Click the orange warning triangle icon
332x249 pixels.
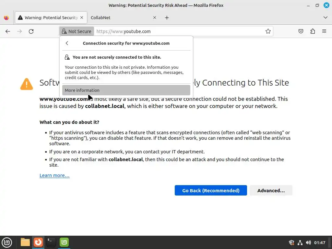[27, 84]
